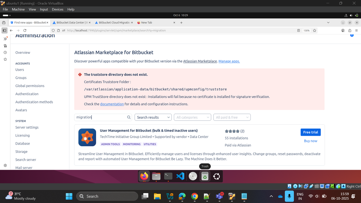Open Microsoft Teams from the Windows taskbar
The width and height of the screenshot is (361, 203).
pos(219,196)
